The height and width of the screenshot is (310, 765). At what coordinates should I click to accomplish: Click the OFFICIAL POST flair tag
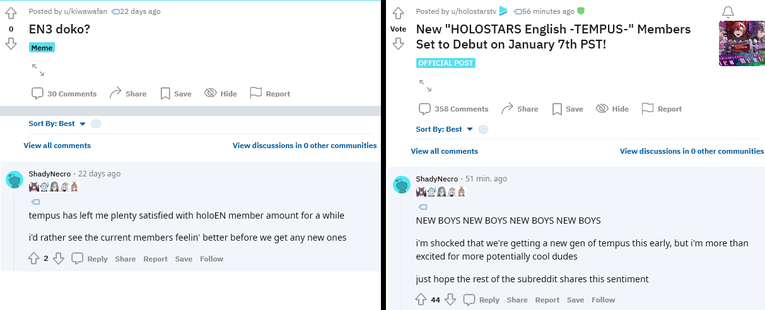(445, 63)
